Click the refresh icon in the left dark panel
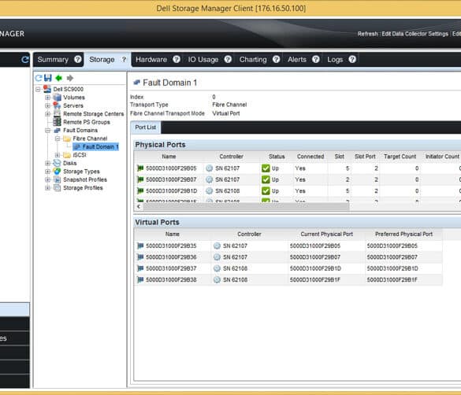Screen dimensions: 461x395 (x=25, y=60)
